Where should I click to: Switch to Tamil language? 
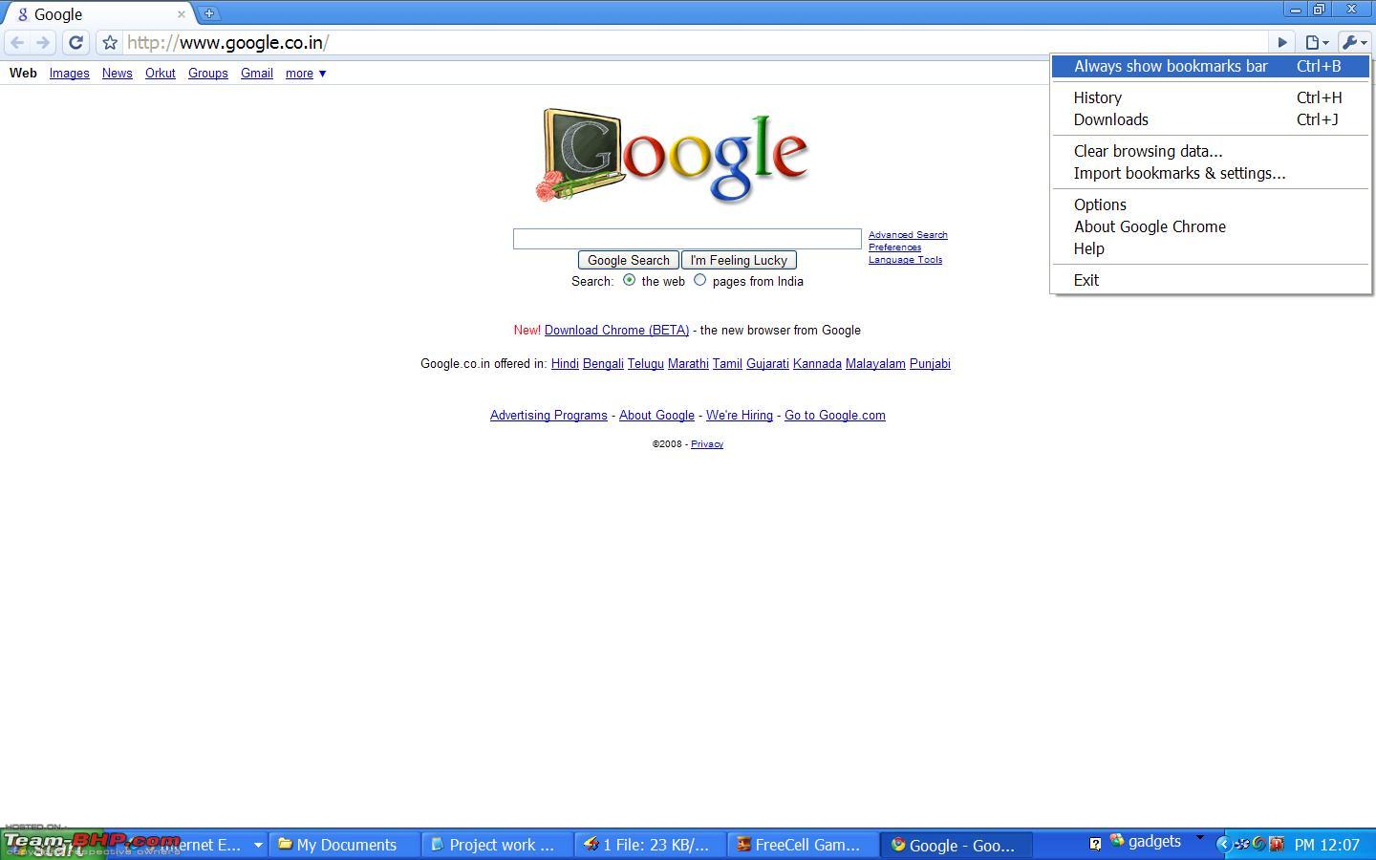[x=727, y=364]
